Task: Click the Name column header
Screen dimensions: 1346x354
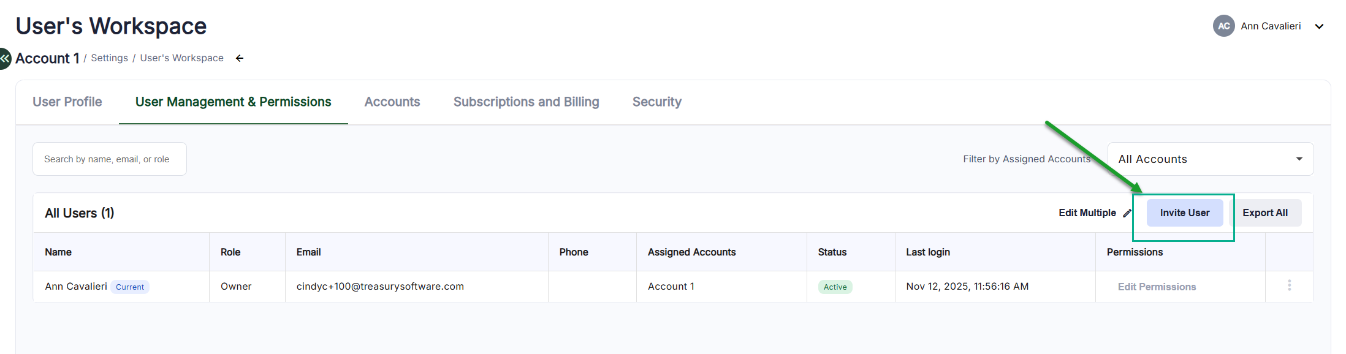Action: point(58,252)
